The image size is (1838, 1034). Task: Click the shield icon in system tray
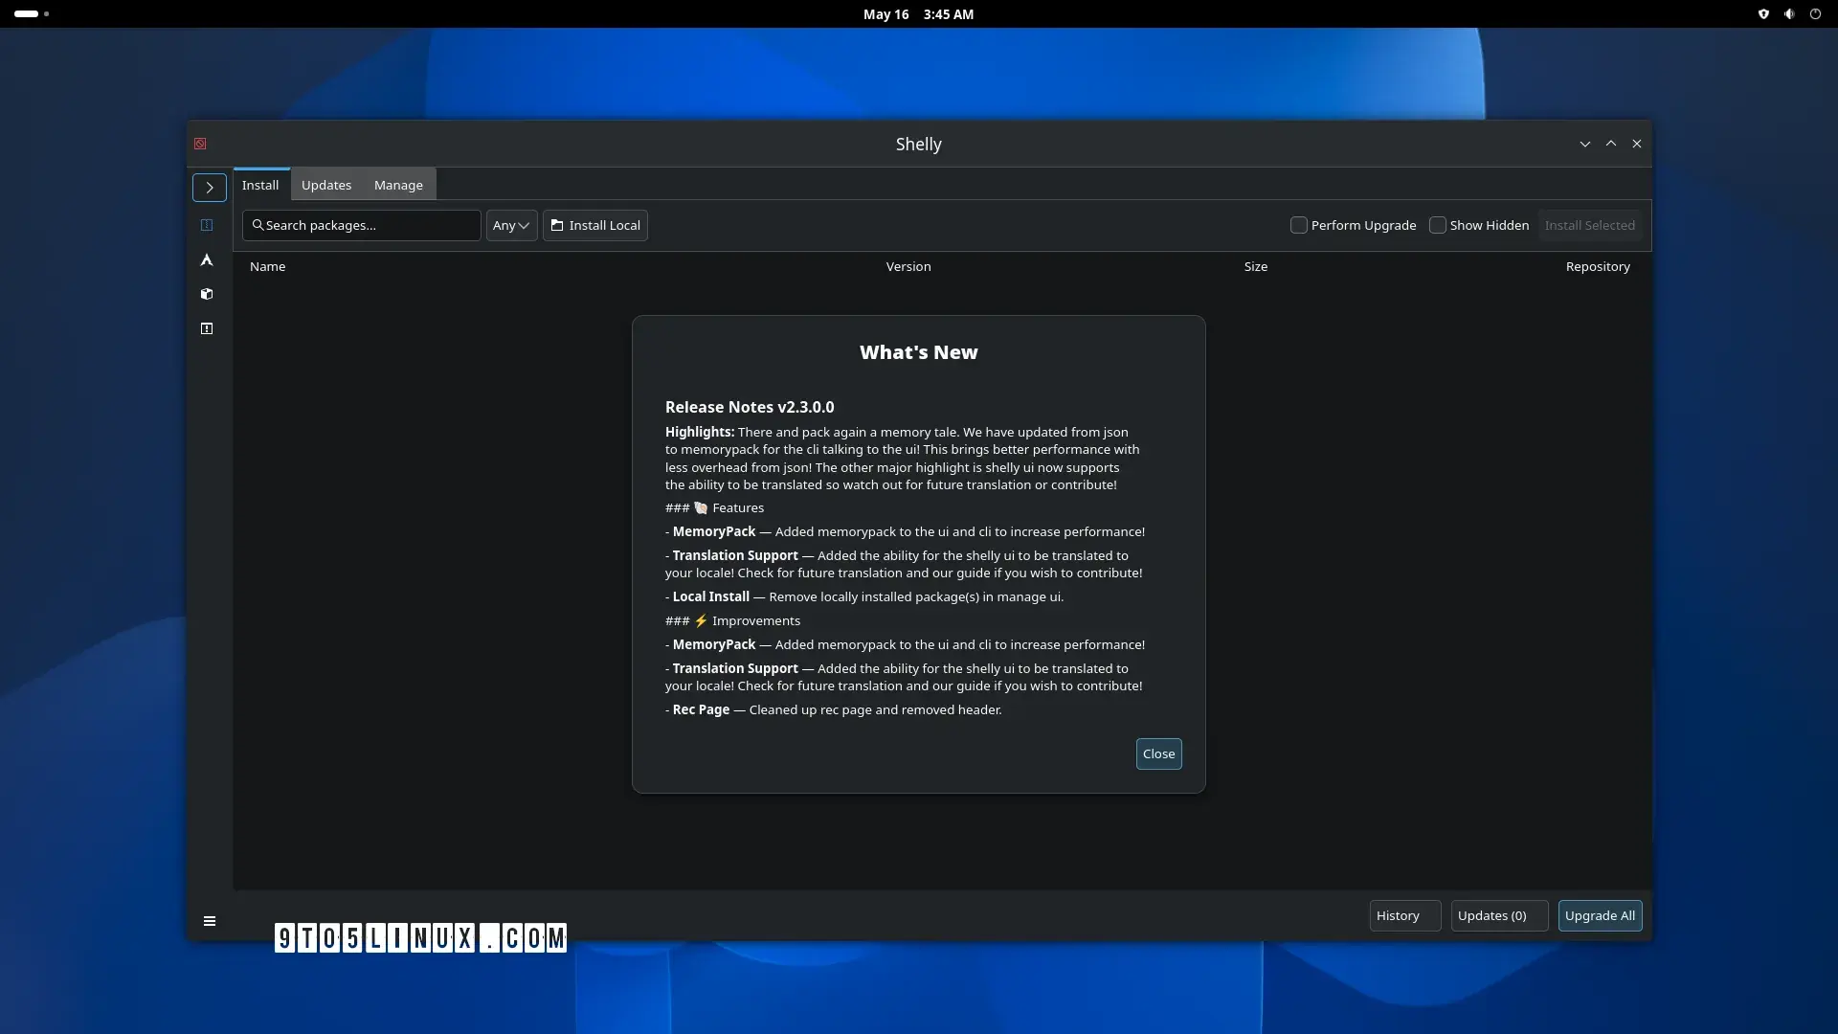coord(1763,14)
